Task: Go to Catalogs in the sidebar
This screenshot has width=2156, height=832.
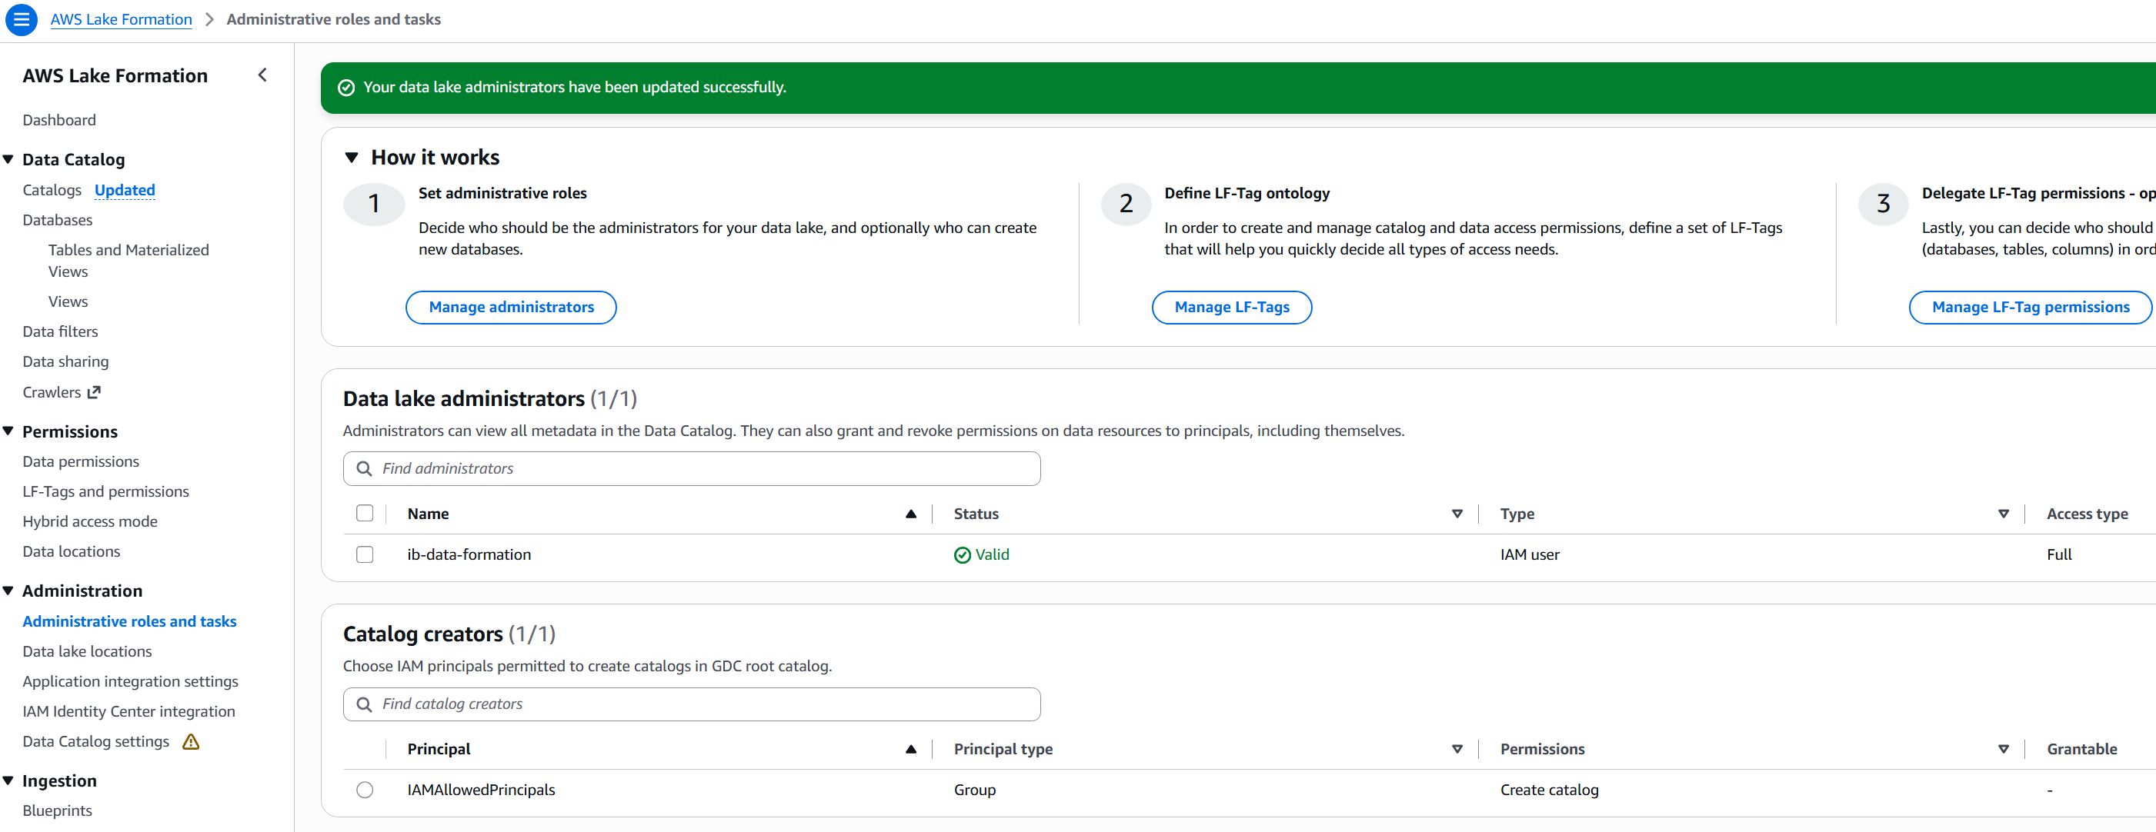Action: tap(52, 191)
